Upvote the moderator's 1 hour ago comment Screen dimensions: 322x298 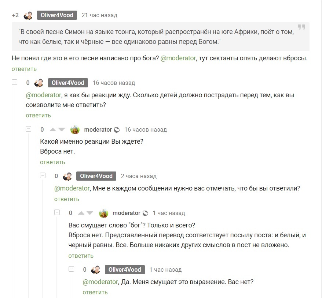point(81,213)
